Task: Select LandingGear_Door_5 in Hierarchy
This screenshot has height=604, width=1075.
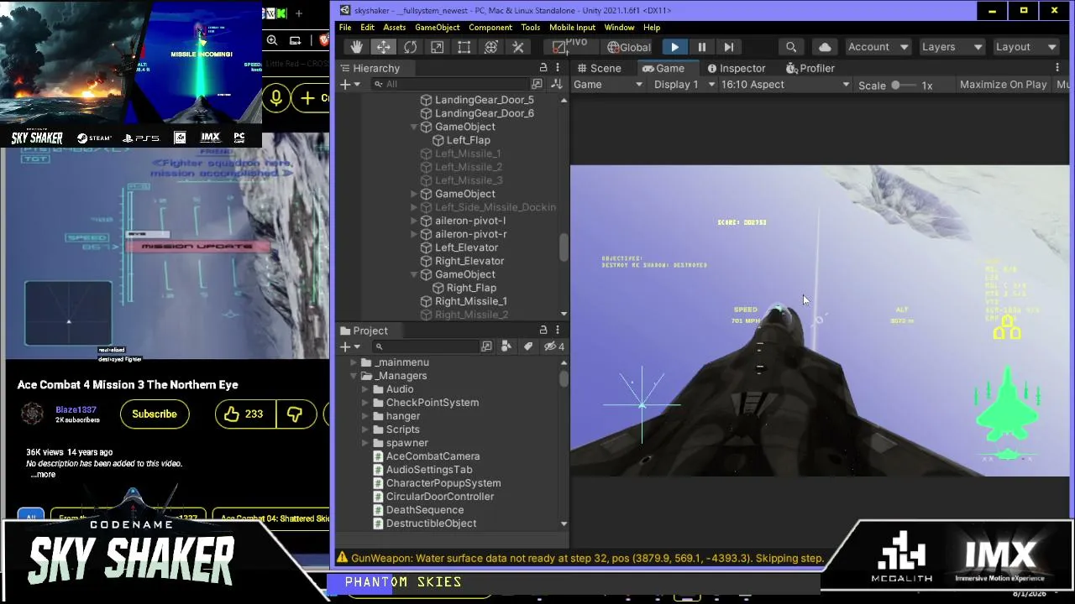Action: (x=484, y=100)
